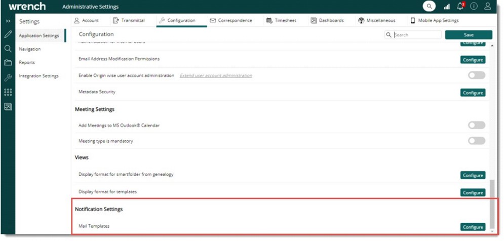Select the wrench settings icon in sidebar
This screenshot has width=504, height=241.
[x=8, y=77]
